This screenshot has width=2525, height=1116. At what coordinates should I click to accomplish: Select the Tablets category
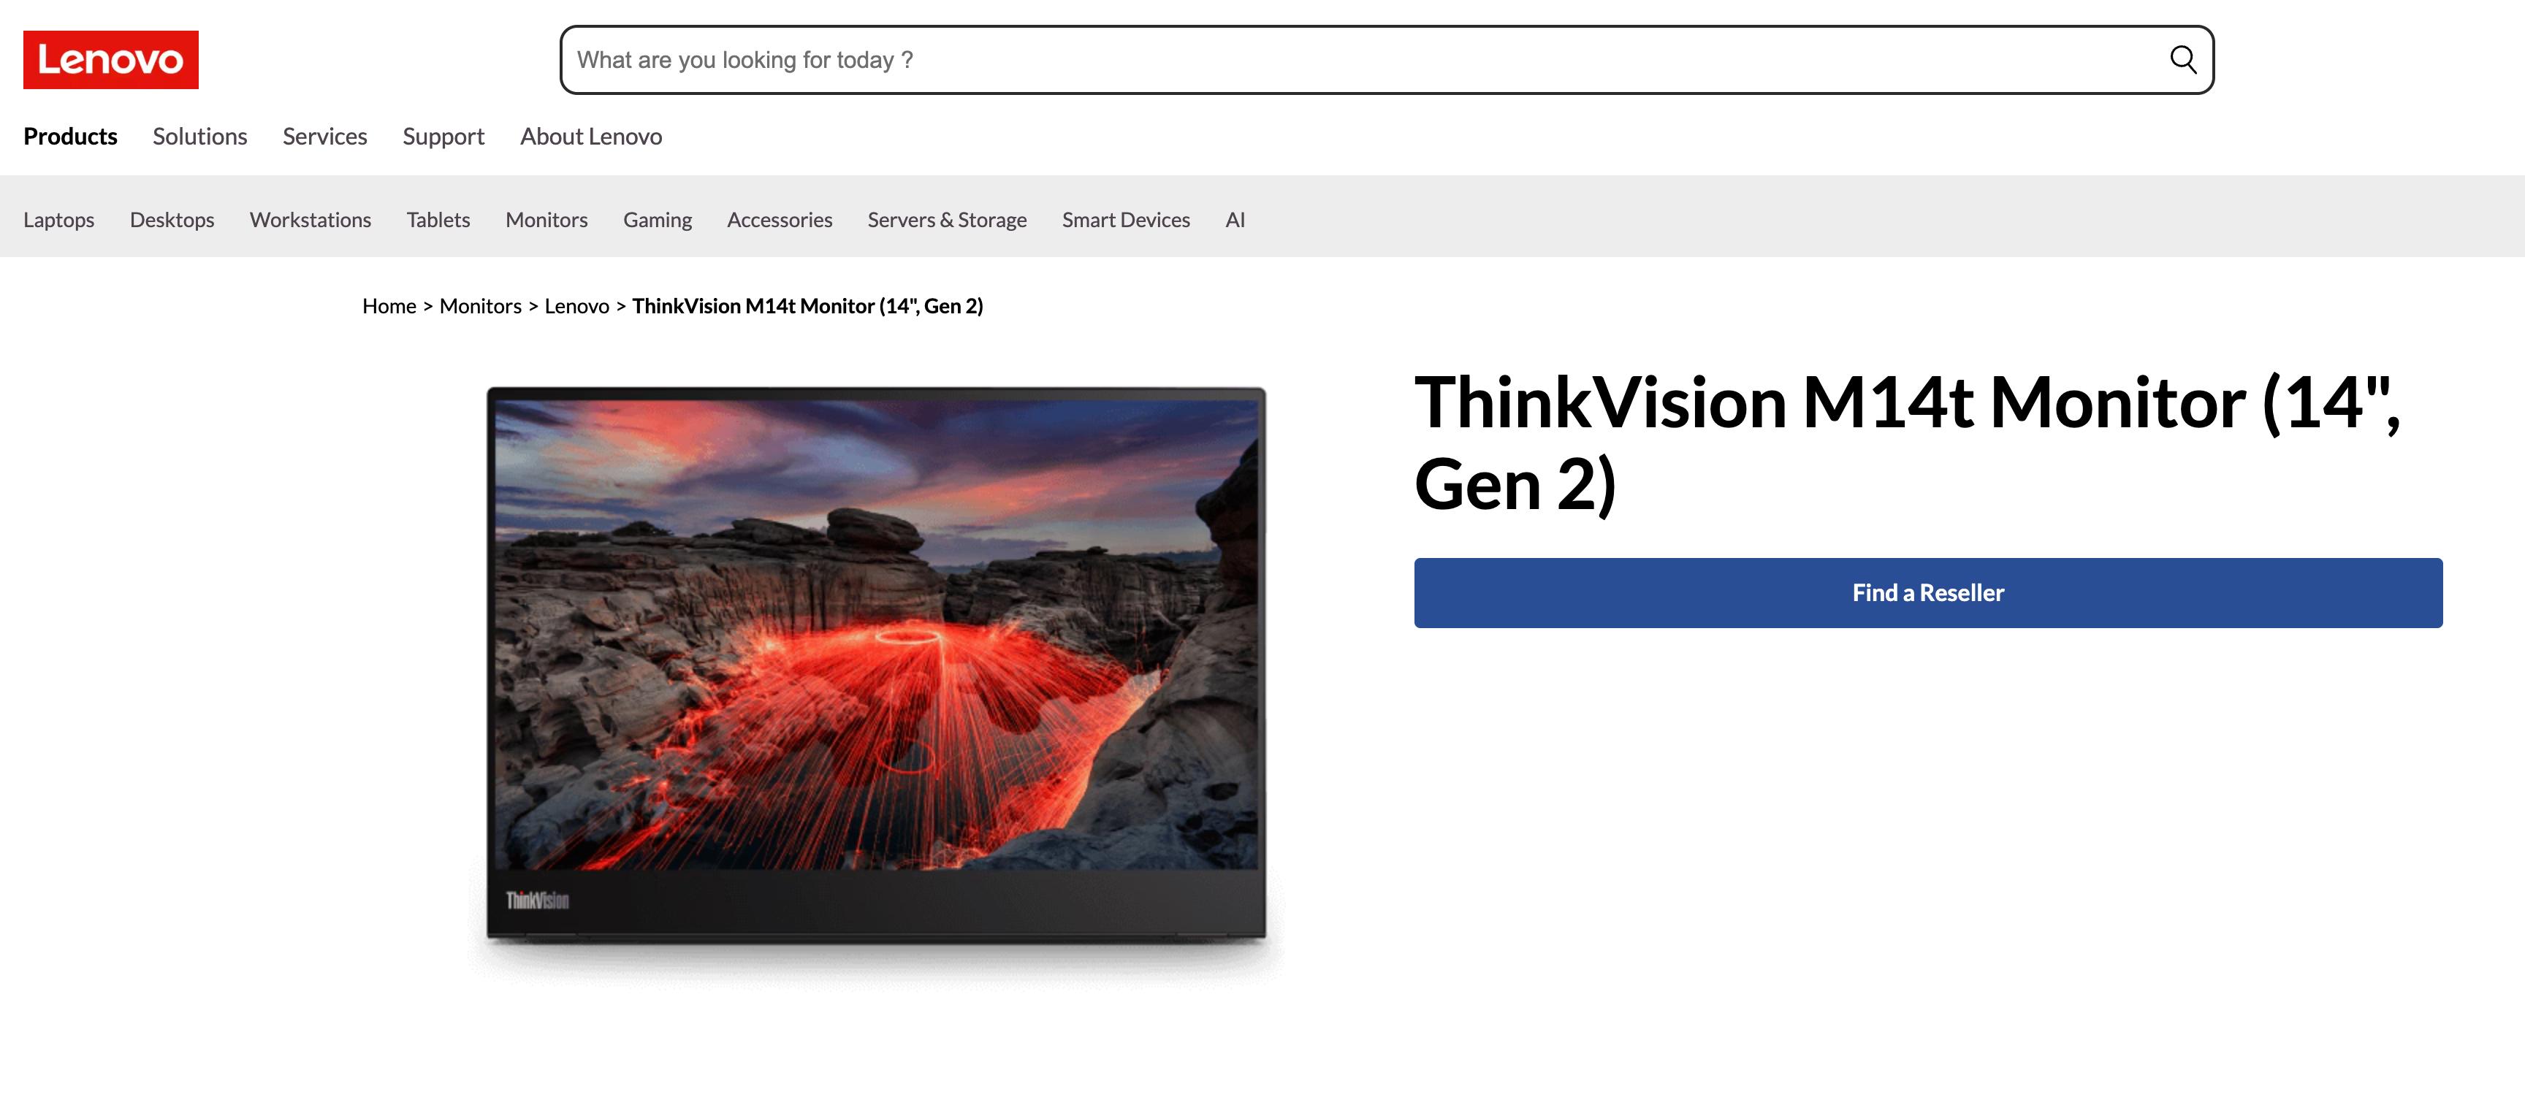pos(438,220)
